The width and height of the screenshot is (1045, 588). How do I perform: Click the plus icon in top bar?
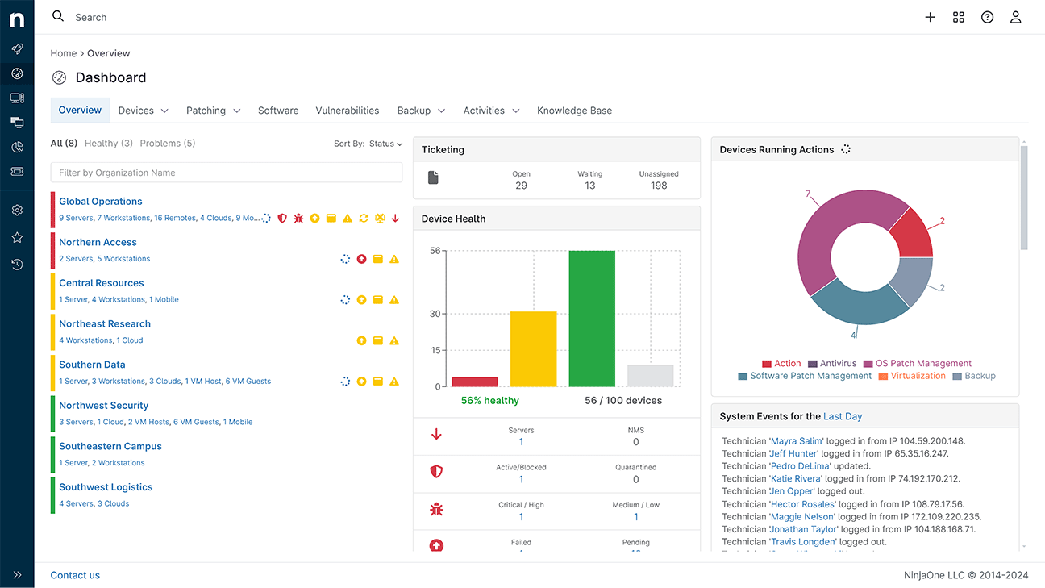click(x=930, y=17)
